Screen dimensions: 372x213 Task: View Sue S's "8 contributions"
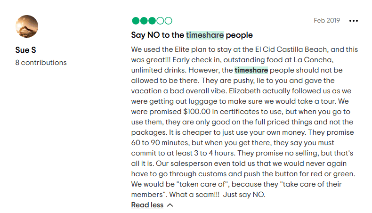click(41, 62)
